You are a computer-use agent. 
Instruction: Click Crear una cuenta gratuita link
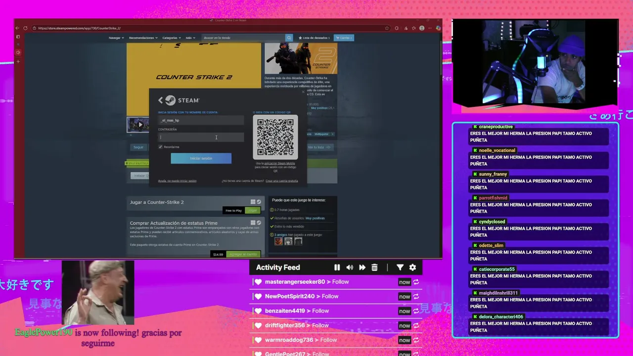(x=282, y=181)
